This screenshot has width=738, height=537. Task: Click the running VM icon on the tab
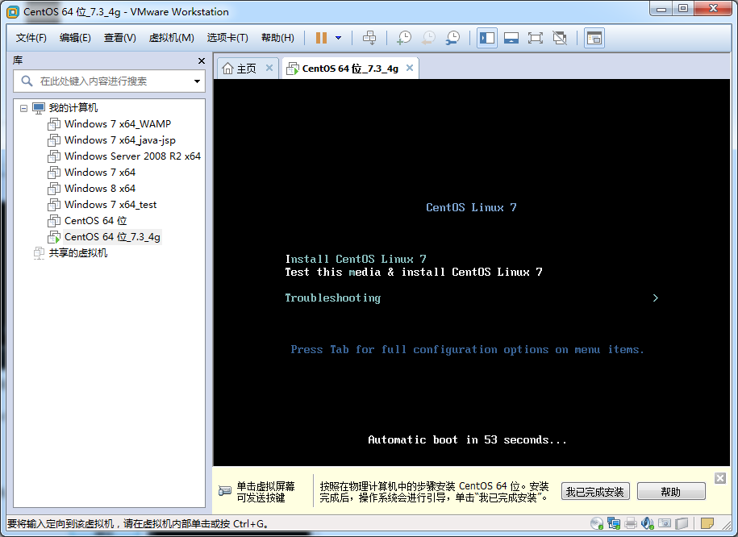[x=293, y=69]
